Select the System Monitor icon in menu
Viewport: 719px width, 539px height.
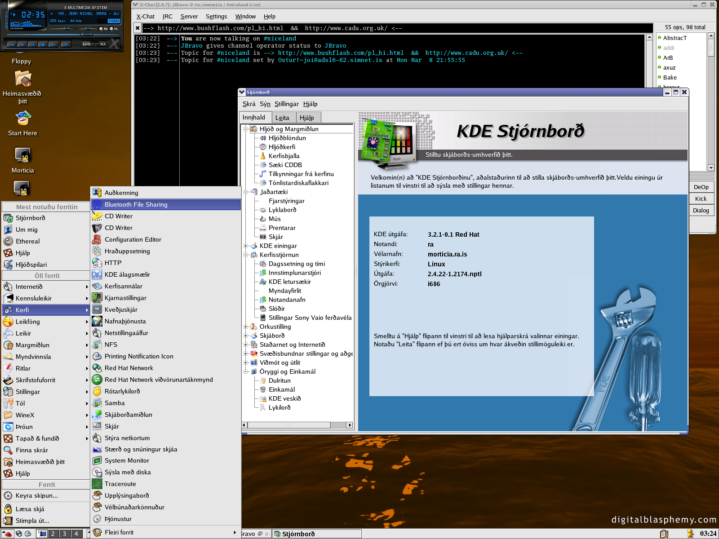(x=97, y=460)
